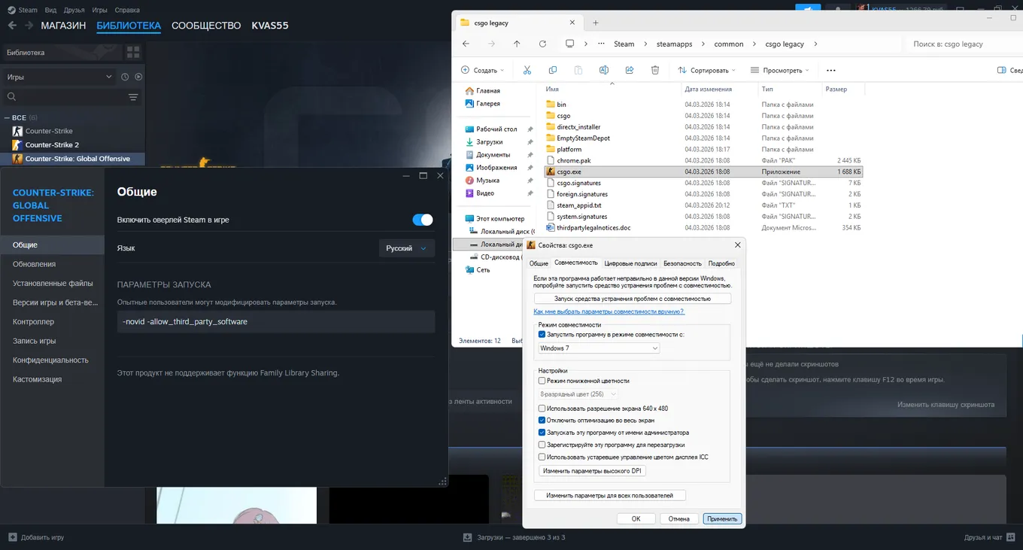The height and width of the screenshot is (550, 1023).
Task: Enable reduced color mode checkbox
Action: point(542,381)
